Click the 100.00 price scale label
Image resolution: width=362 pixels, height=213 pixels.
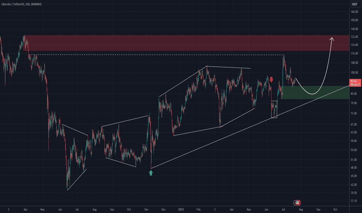pos(354,72)
